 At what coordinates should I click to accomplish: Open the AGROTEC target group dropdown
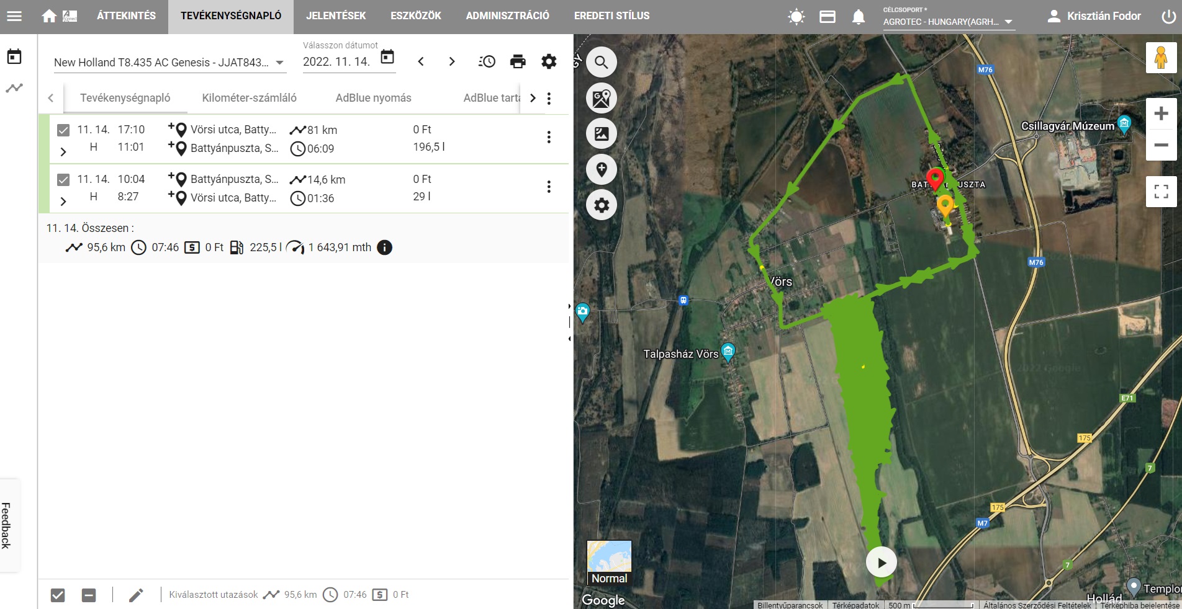pyautogui.click(x=947, y=22)
